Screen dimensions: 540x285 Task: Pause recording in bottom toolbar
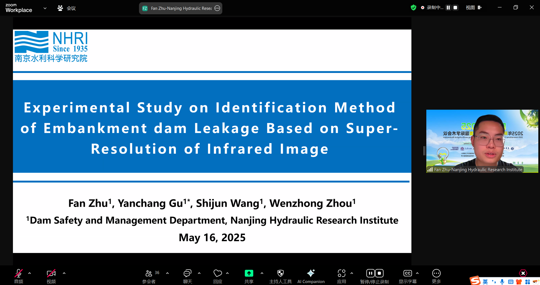[371, 273]
